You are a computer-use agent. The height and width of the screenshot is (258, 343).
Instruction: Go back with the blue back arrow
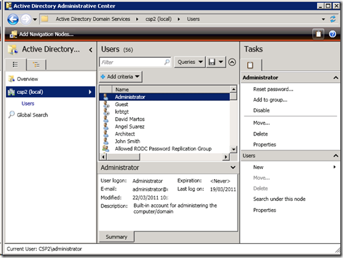click(x=13, y=19)
